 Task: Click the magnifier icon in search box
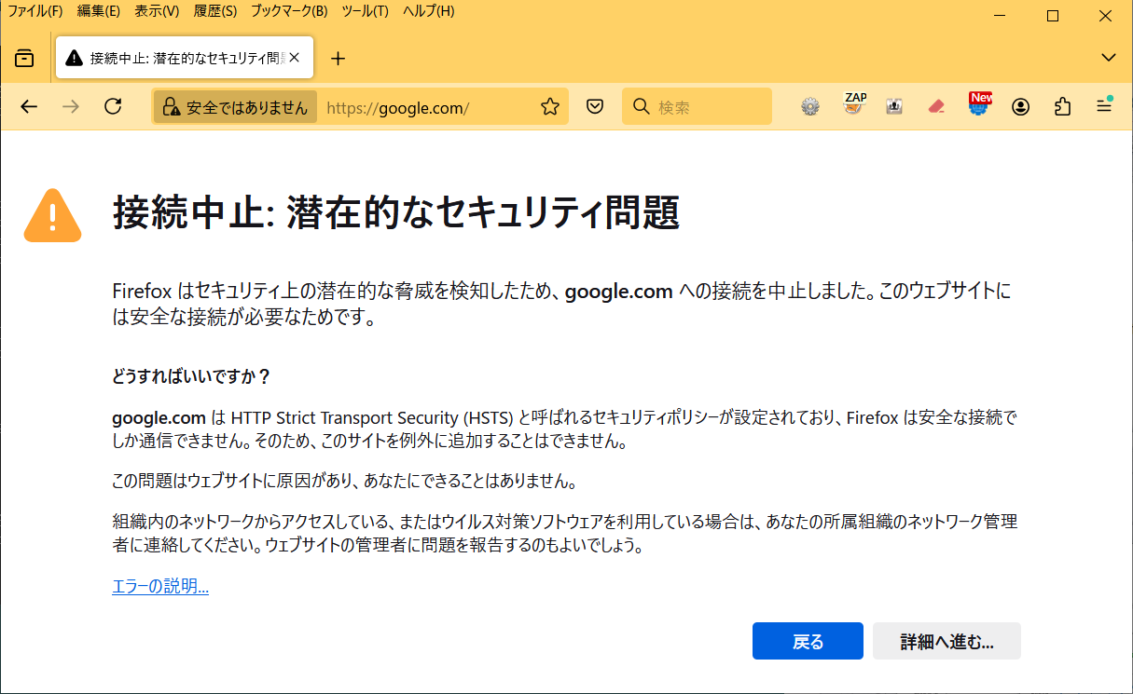(x=641, y=107)
